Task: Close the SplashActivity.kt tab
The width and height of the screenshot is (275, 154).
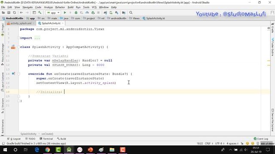Action: [x=63, y=23]
